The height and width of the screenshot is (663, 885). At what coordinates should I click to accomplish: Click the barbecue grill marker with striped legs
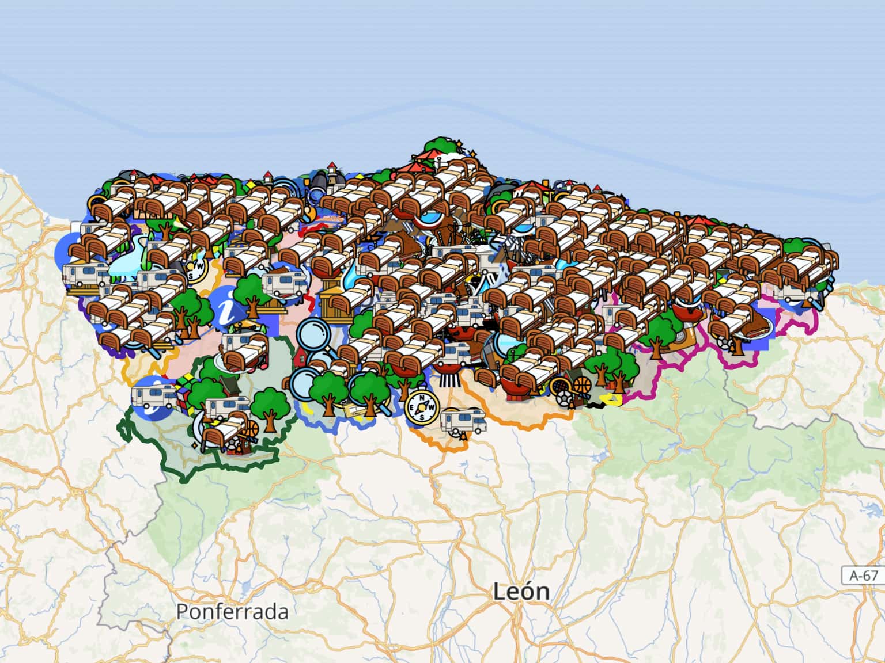point(451,369)
